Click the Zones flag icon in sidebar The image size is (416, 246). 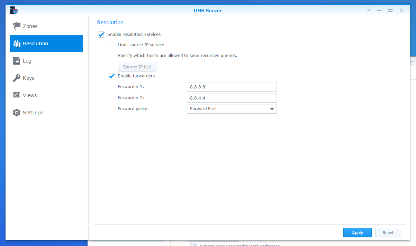pyautogui.click(x=17, y=26)
